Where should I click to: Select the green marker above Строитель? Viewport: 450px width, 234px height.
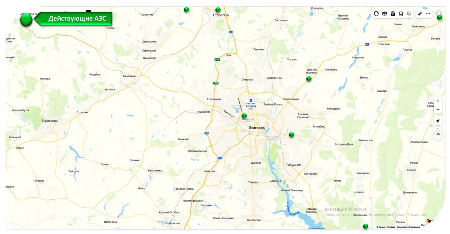pyautogui.click(x=218, y=10)
